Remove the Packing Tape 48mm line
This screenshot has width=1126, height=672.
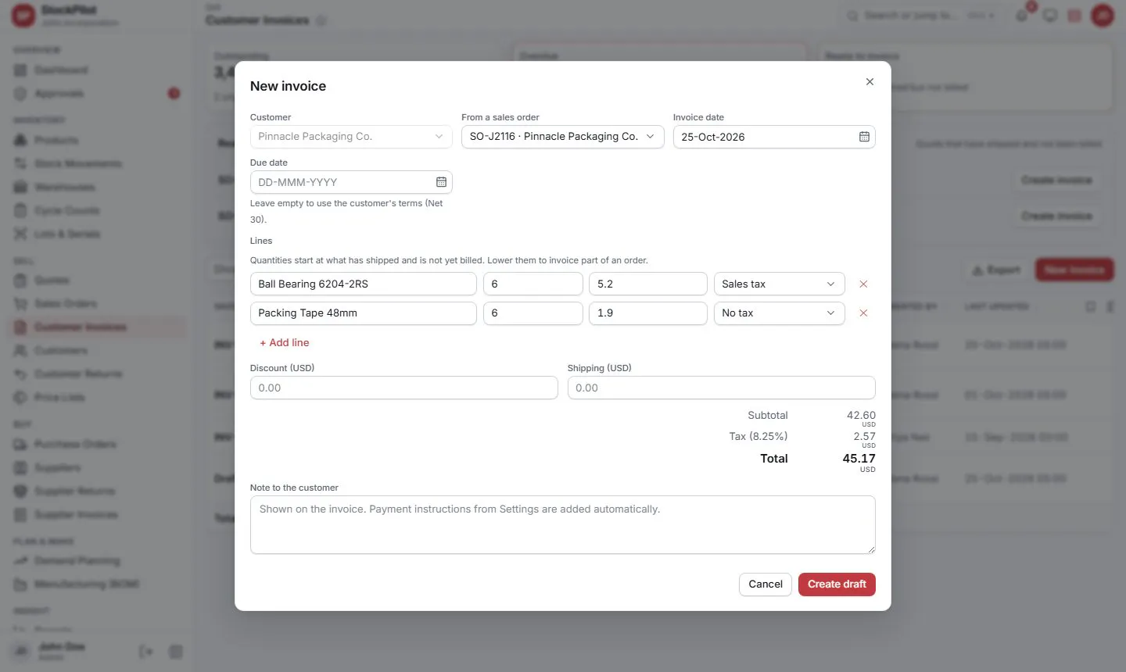(x=863, y=313)
